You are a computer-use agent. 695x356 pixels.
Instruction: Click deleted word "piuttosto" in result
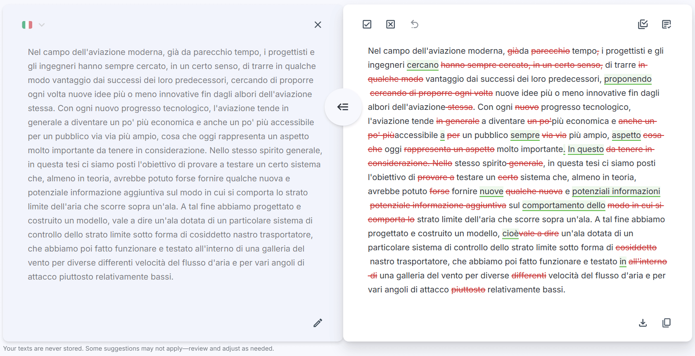[x=468, y=290]
